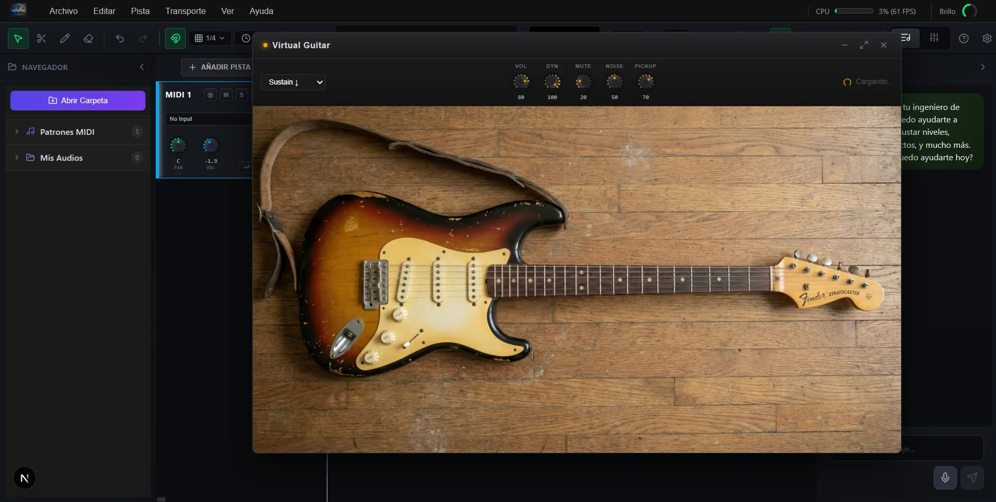Open the help question mark icon

964,38
